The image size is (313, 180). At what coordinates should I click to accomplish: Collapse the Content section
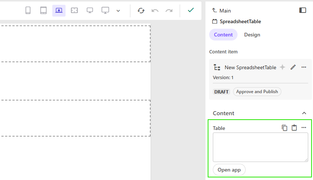[x=304, y=113]
